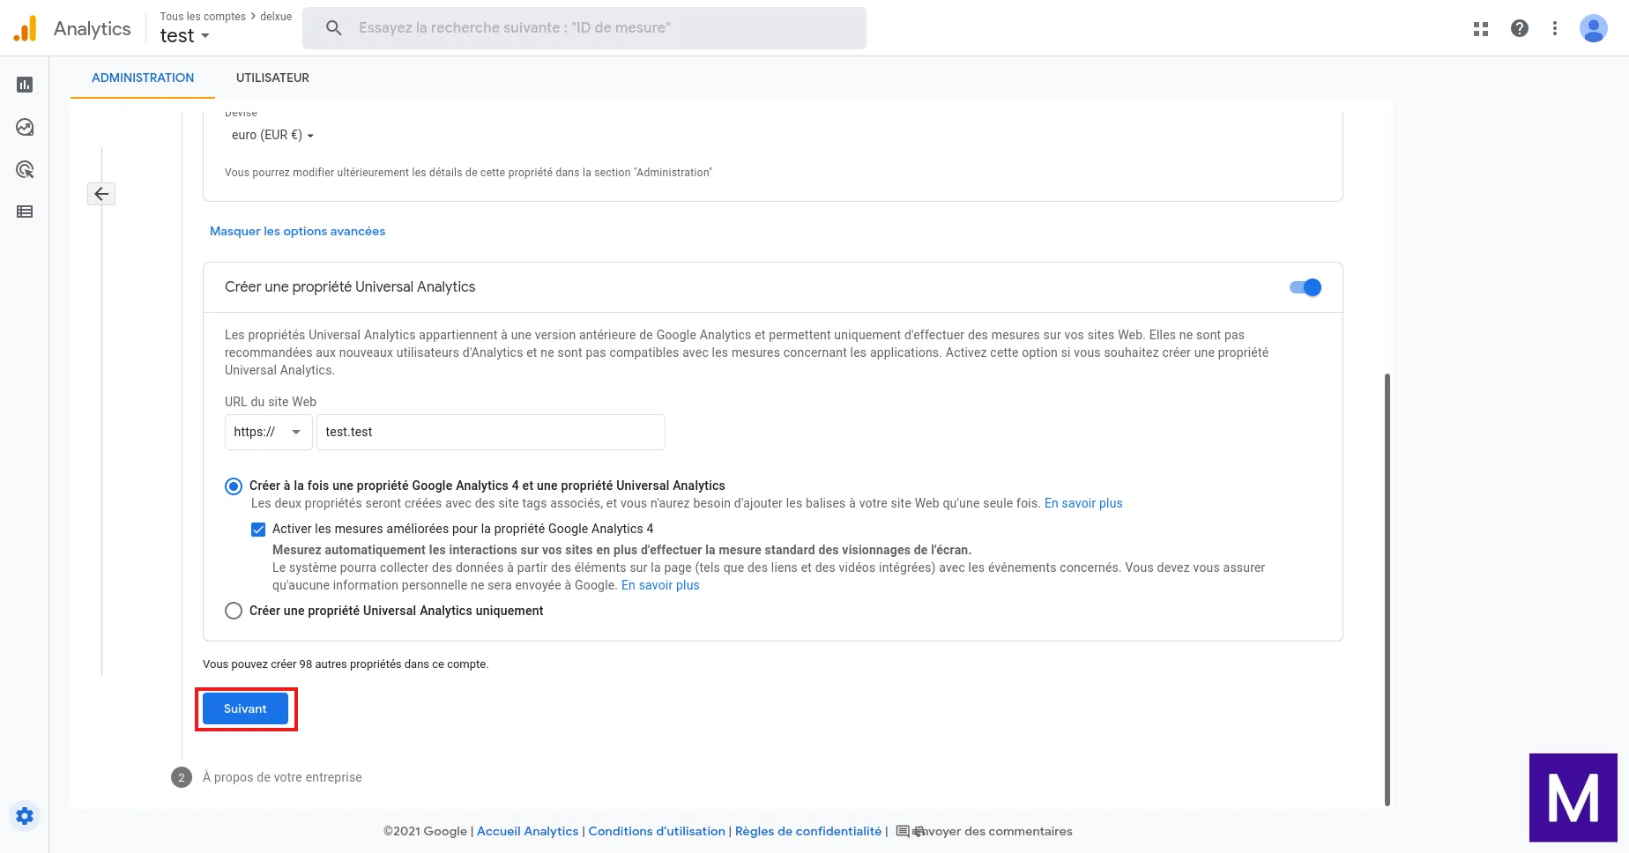The width and height of the screenshot is (1629, 853).
Task: Open the Configure list icon in sidebar
Action: click(x=25, y=211)
